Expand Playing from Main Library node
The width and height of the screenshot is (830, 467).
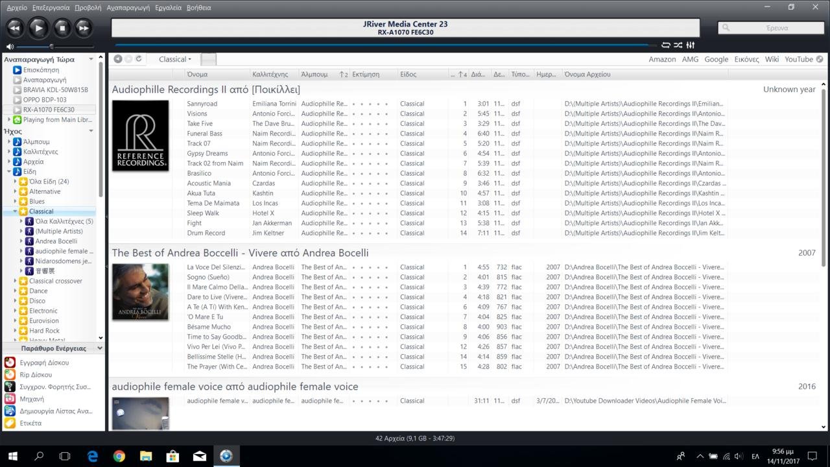[9, 120]
